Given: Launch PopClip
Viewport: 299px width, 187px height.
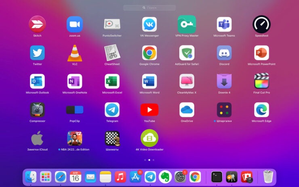Looking at the screenshot, I should click(x=75, y=110).
